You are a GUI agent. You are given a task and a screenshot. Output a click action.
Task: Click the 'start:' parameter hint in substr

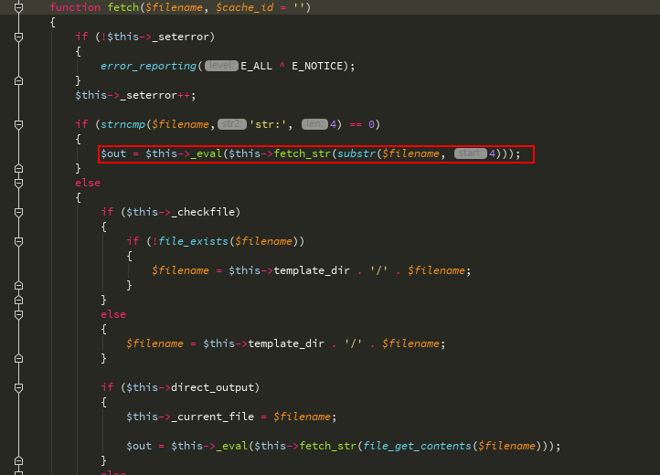tap(470, 153)
